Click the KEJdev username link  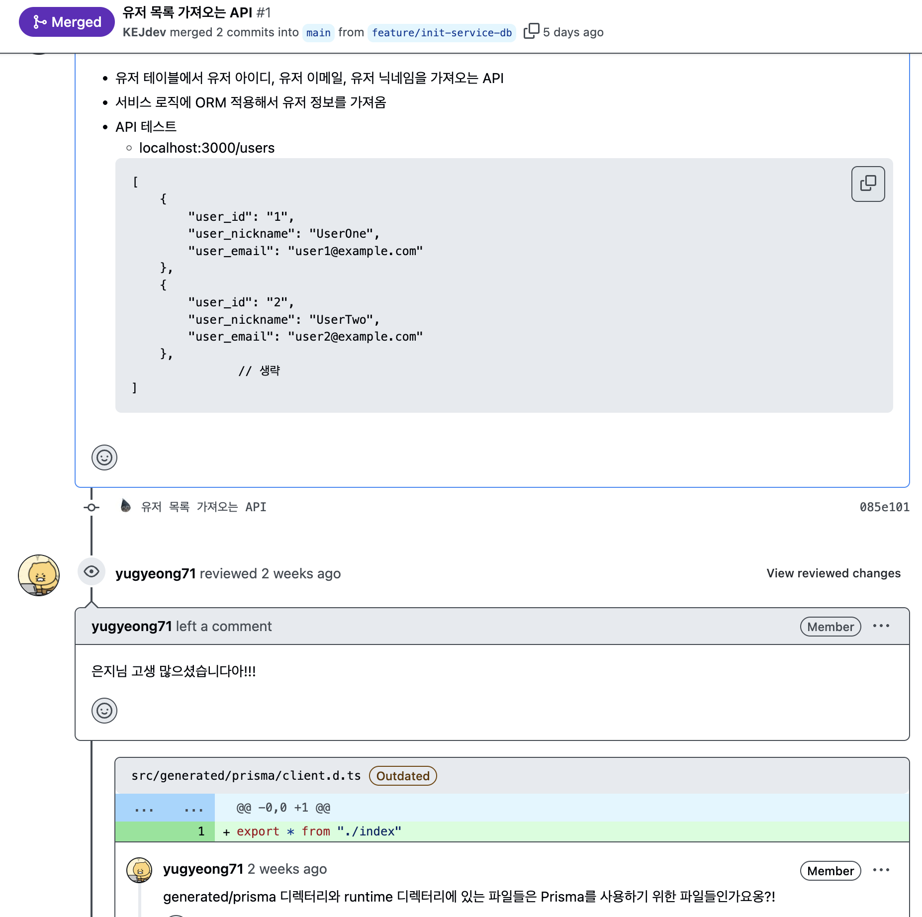click(x=144, y=32)
